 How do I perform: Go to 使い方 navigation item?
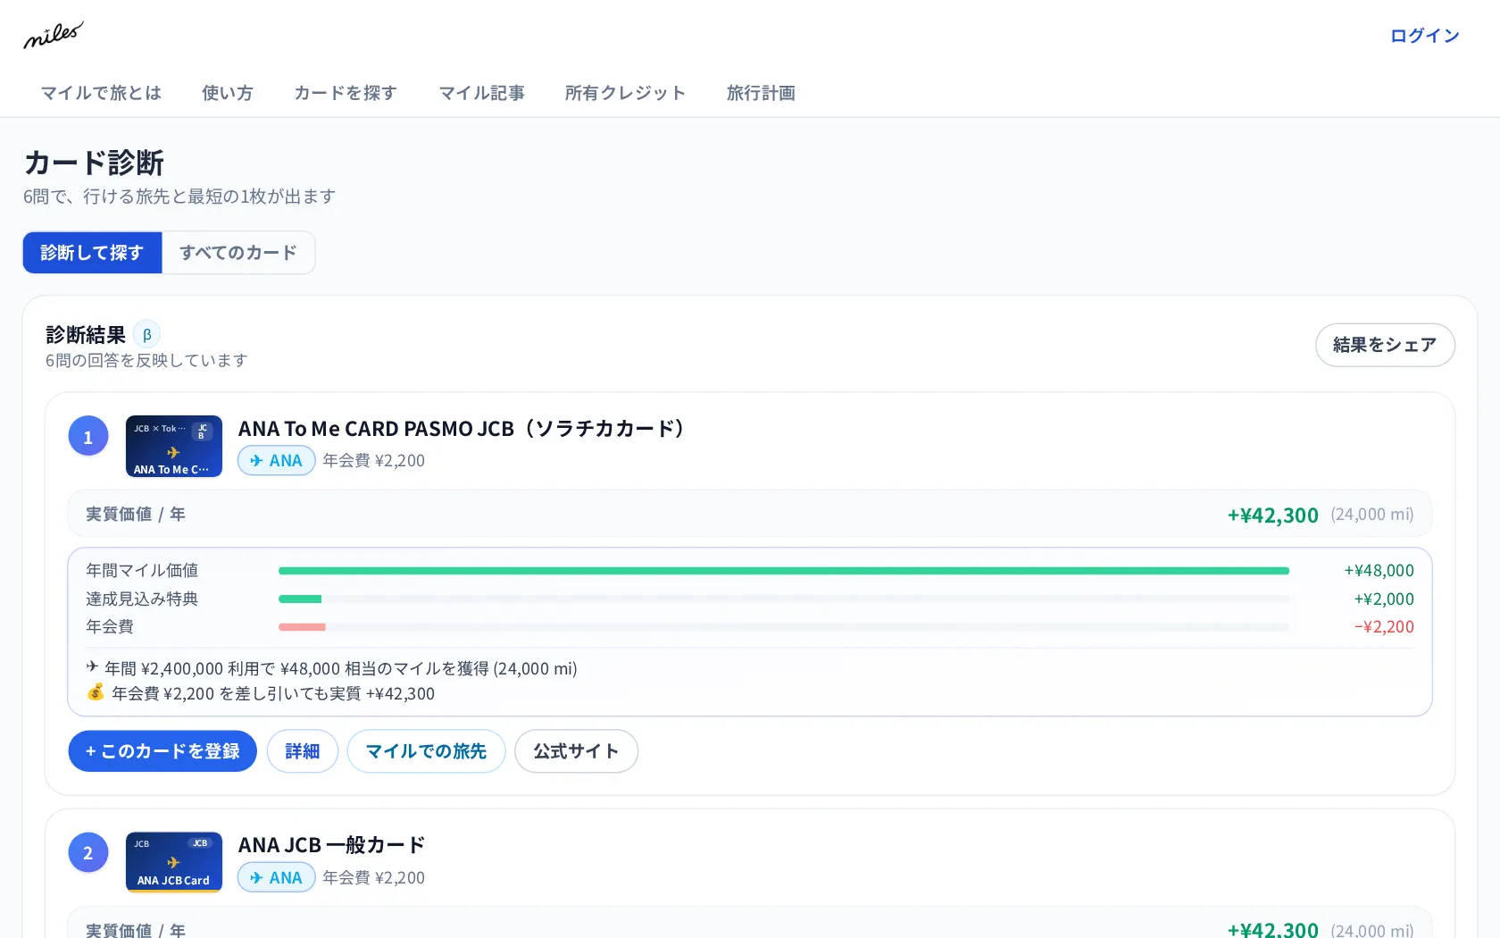tap(228, 93)
